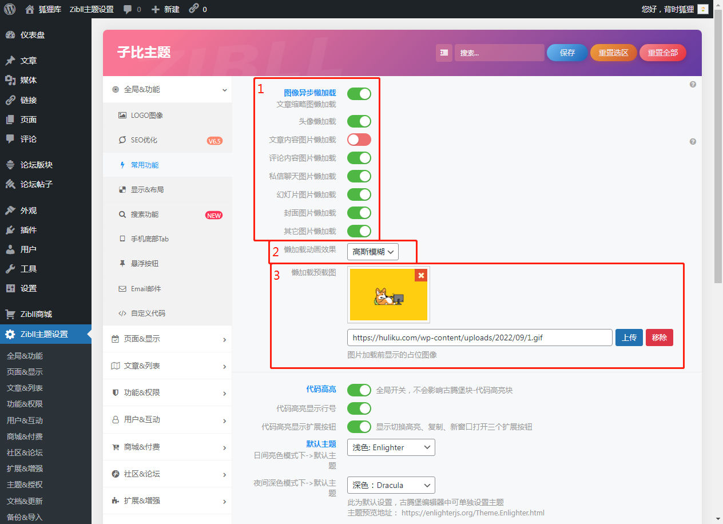Click the comments bubble icon in admin bar
Screen dimensions: 723x524
click(x=128, y=9)
